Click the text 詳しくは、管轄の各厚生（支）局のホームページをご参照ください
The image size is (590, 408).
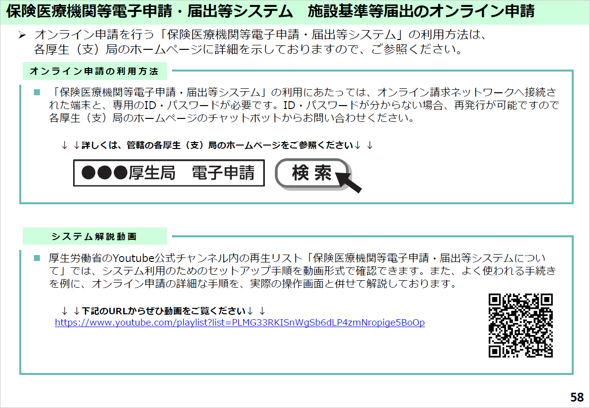[x=217, y=145]
